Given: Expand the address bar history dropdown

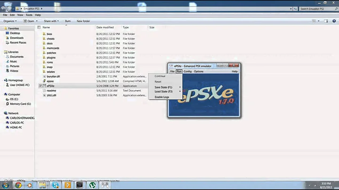Looking at the screenshot, I should pos(291,9).
